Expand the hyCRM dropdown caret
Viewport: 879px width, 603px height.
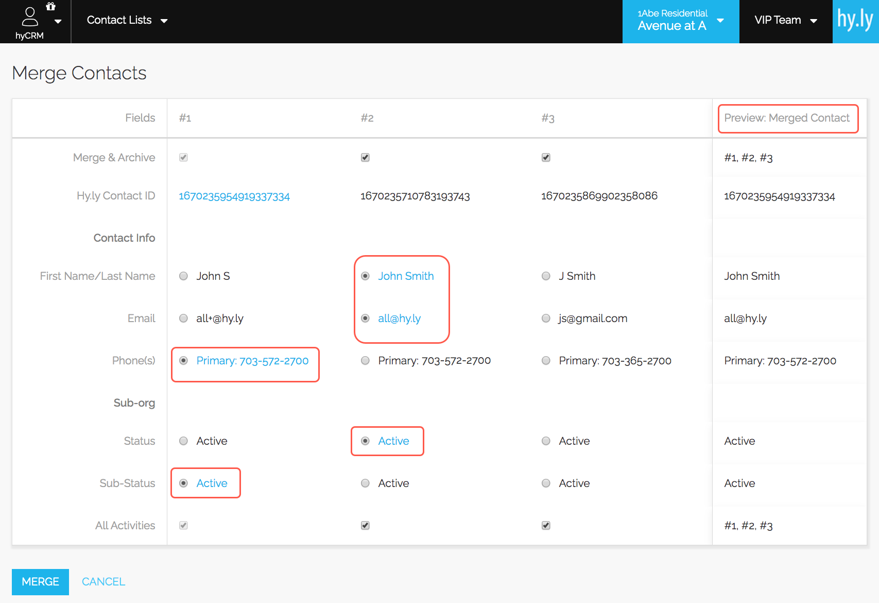pos(58,22)
